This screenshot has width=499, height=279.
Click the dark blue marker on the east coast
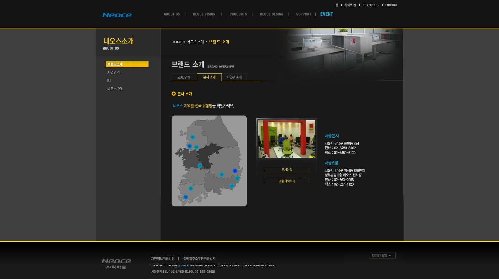click(x=235, y=171)
